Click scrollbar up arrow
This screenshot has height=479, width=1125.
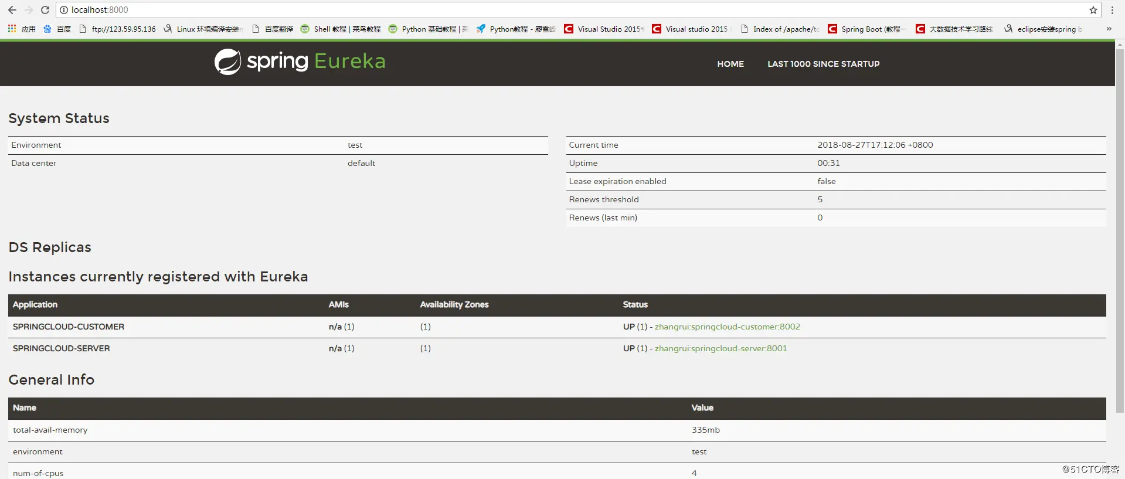coord(1120,43)
